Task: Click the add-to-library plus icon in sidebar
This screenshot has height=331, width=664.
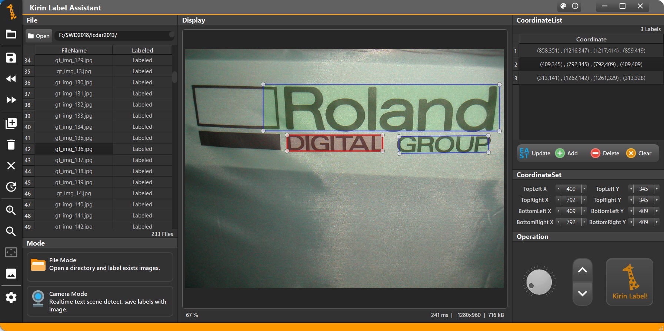Action: pyautogui.click(x=11, y=123)
